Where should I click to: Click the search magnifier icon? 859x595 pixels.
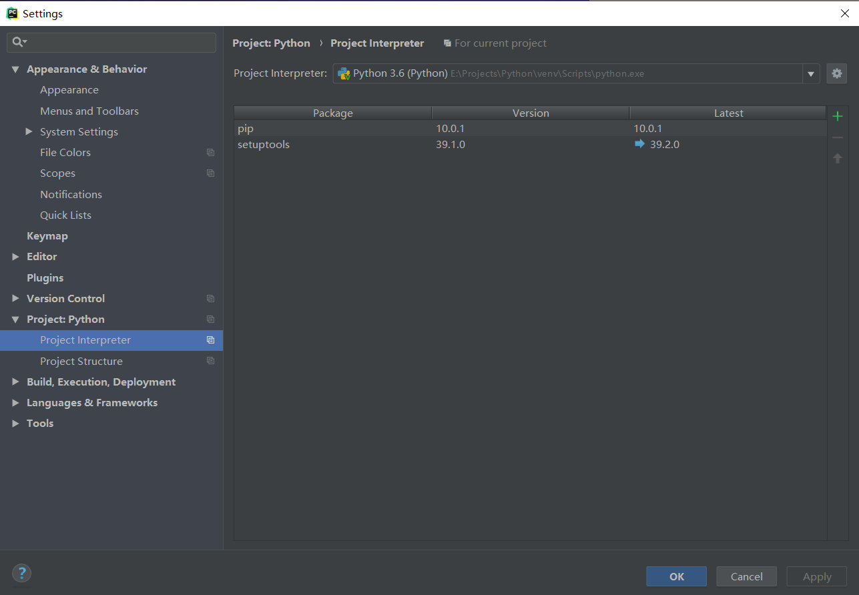[18, 42]
